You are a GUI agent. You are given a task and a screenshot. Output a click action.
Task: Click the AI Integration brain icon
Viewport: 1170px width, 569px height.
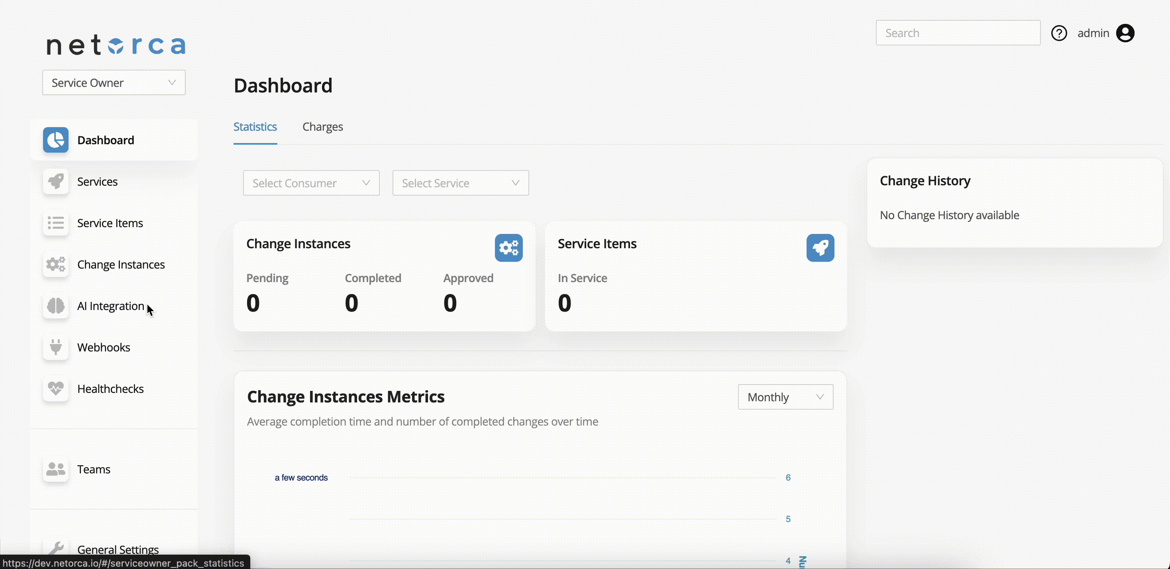pos(55,306)
